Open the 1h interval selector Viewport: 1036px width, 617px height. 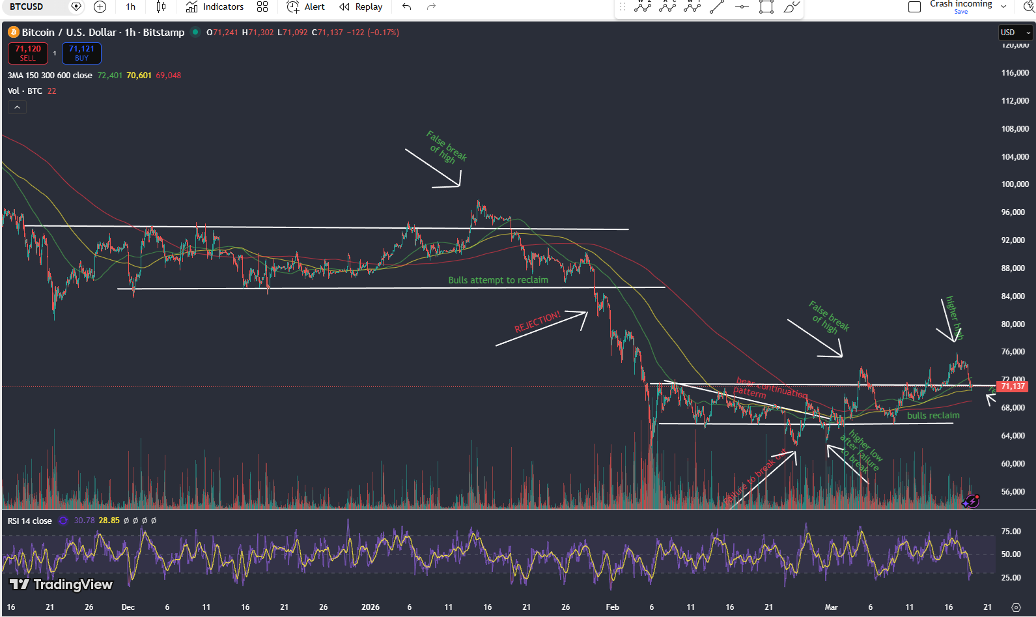pos(131,7)
